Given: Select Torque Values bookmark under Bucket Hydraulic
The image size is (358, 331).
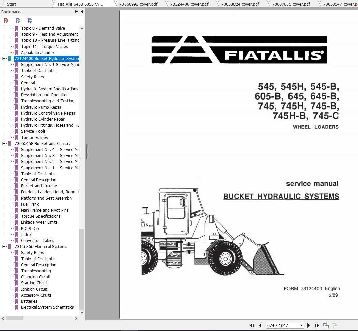Looking at the screenshot, I should (34, 138).
